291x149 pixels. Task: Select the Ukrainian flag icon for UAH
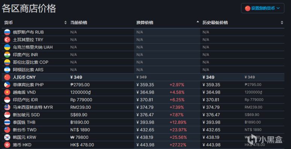click(x=7, y=47)
